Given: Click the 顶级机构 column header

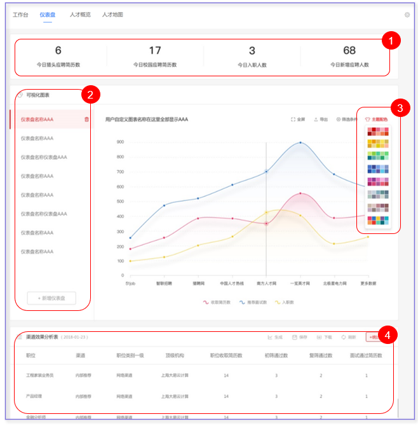Looking at the screenshot, I should tap(175, 355).
